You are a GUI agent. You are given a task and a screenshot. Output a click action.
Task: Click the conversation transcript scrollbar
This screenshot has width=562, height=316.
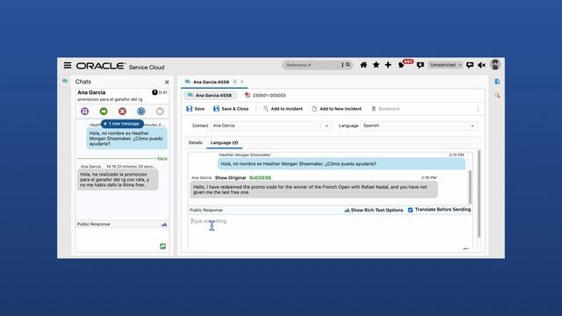tap(471, 186)
